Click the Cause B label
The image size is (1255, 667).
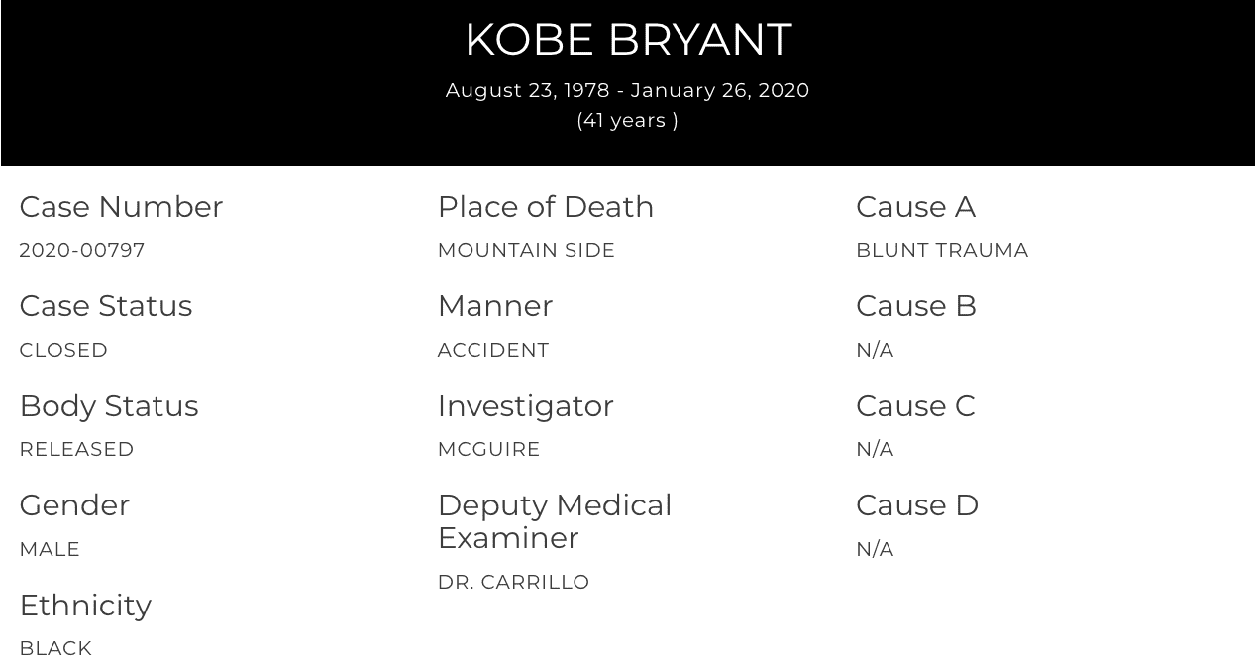916,305
